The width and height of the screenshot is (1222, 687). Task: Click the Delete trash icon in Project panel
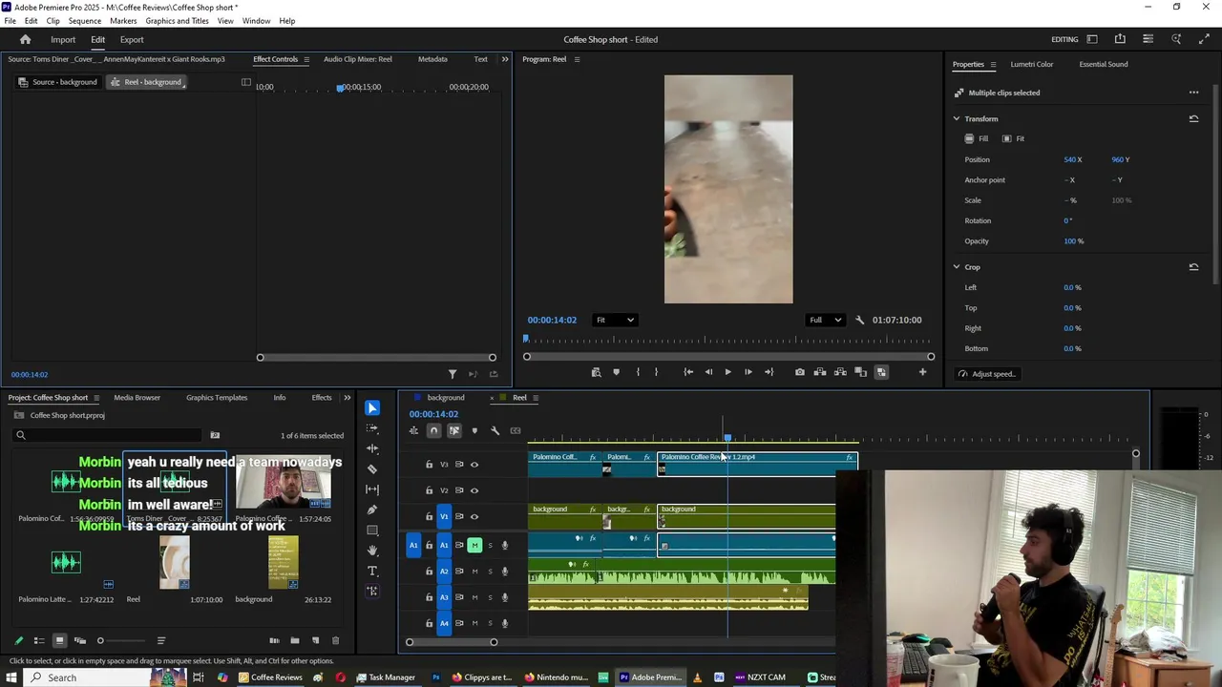(x=335, y=640)
